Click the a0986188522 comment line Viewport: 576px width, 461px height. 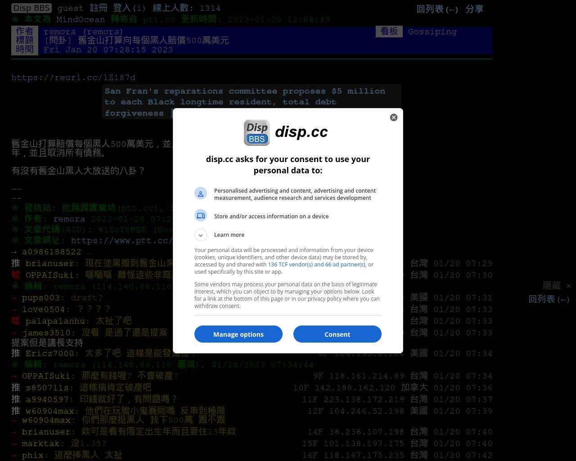[x=52, y=252]
